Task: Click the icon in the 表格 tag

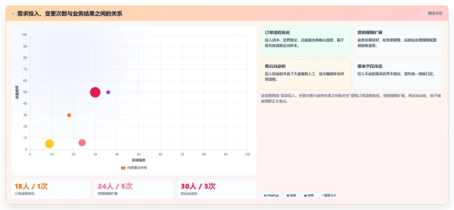Action: point(288,195)
